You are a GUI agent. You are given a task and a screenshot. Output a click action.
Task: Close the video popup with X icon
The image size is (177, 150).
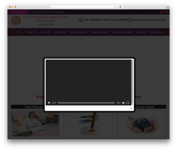(x=131, y=108)
